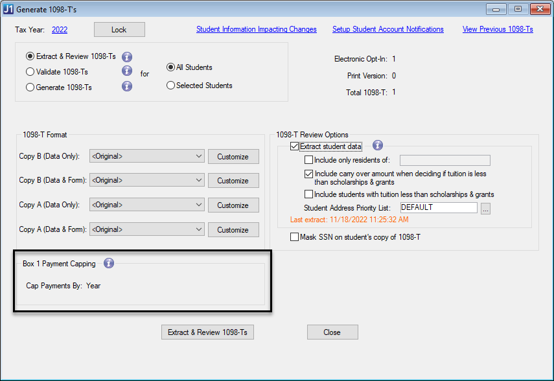Open the info tooltip next to Validate 1098-Ts
554x381 pixels.
point(127,71)
